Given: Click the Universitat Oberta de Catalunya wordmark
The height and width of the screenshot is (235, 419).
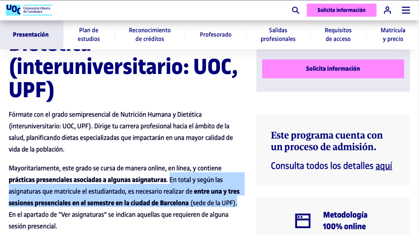Looking at the screenshot, I should (37, 10).
